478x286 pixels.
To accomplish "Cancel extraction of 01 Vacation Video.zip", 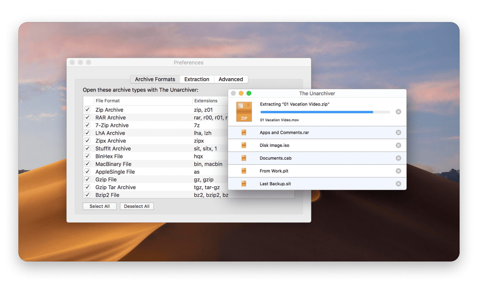I will pyautogui.click(x=398, y=112).
